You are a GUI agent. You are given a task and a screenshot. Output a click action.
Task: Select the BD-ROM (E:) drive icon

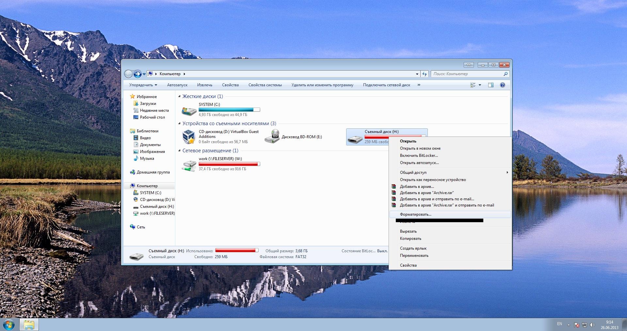point(272,137)
